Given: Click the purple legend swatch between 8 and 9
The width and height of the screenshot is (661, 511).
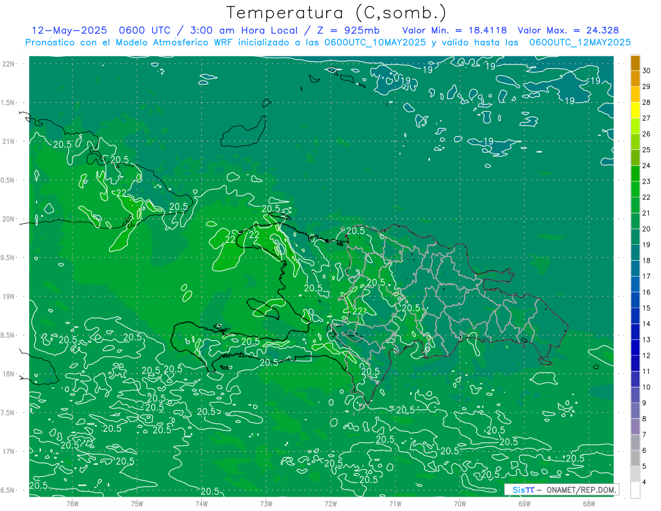Looking at the screenshot, I should 635,411.
